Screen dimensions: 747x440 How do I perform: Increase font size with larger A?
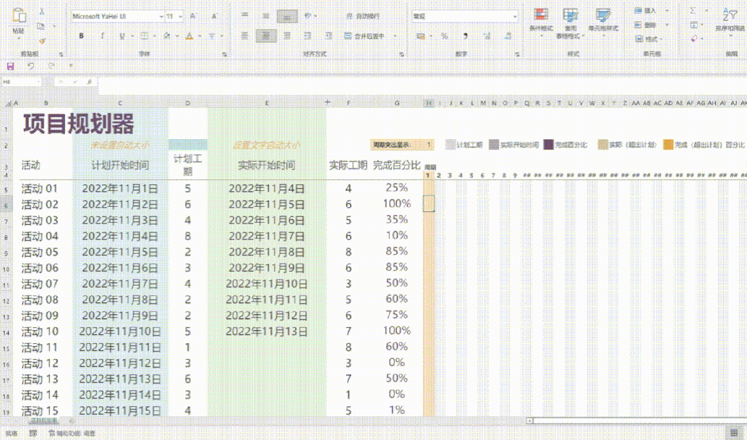click(192, 16)
